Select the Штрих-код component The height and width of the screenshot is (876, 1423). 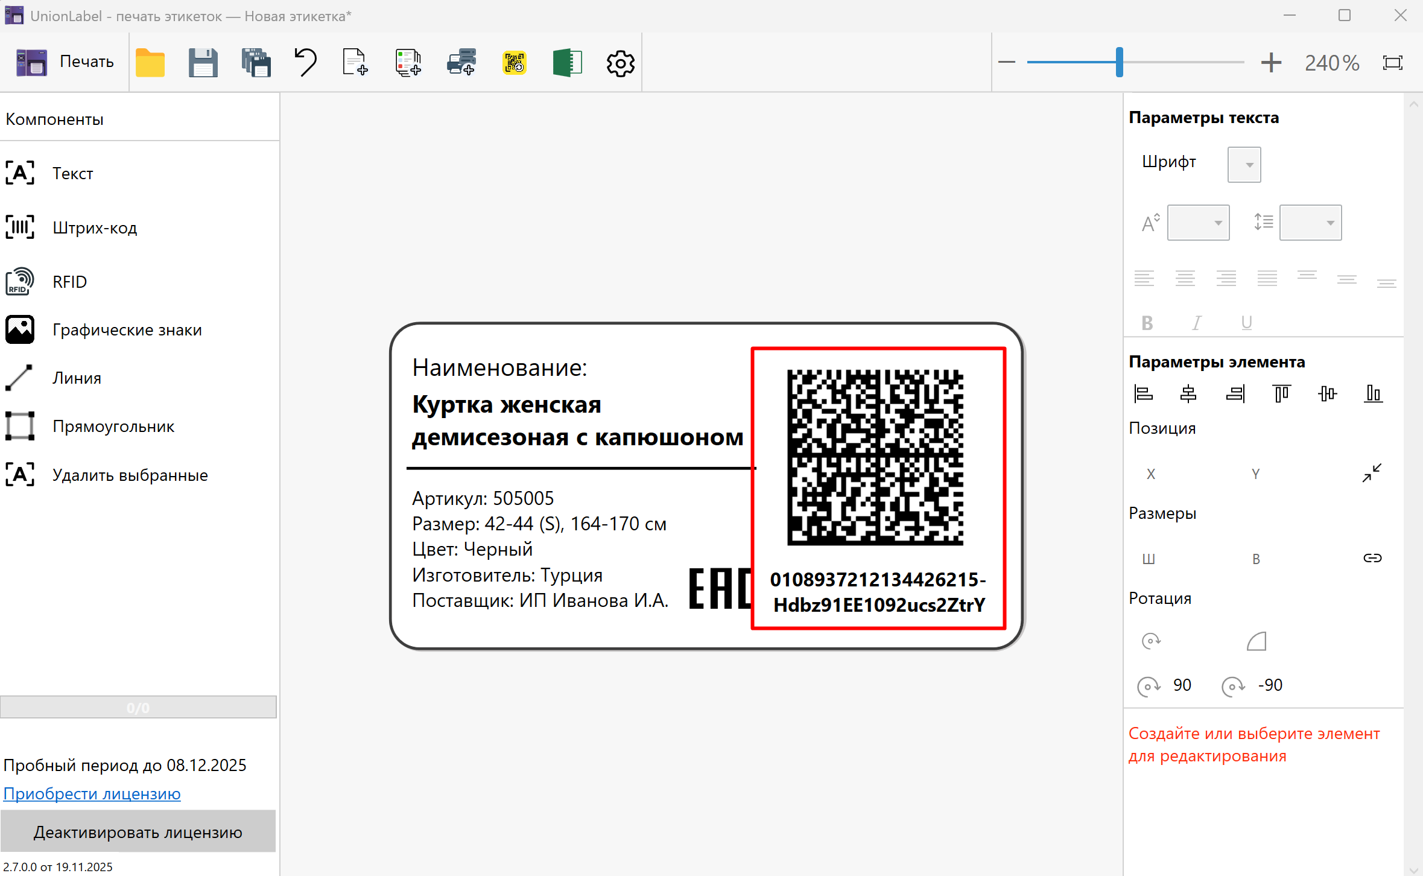click(x=94, y=227)
